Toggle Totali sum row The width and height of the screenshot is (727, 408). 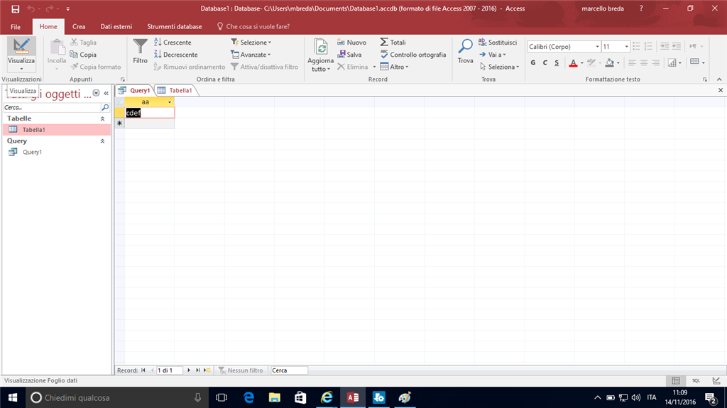point(393,42)
